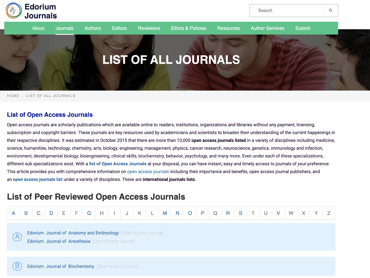370x278 pixels.
Task: Open the Ethics & Policies menu
Action: pos(188,28)
